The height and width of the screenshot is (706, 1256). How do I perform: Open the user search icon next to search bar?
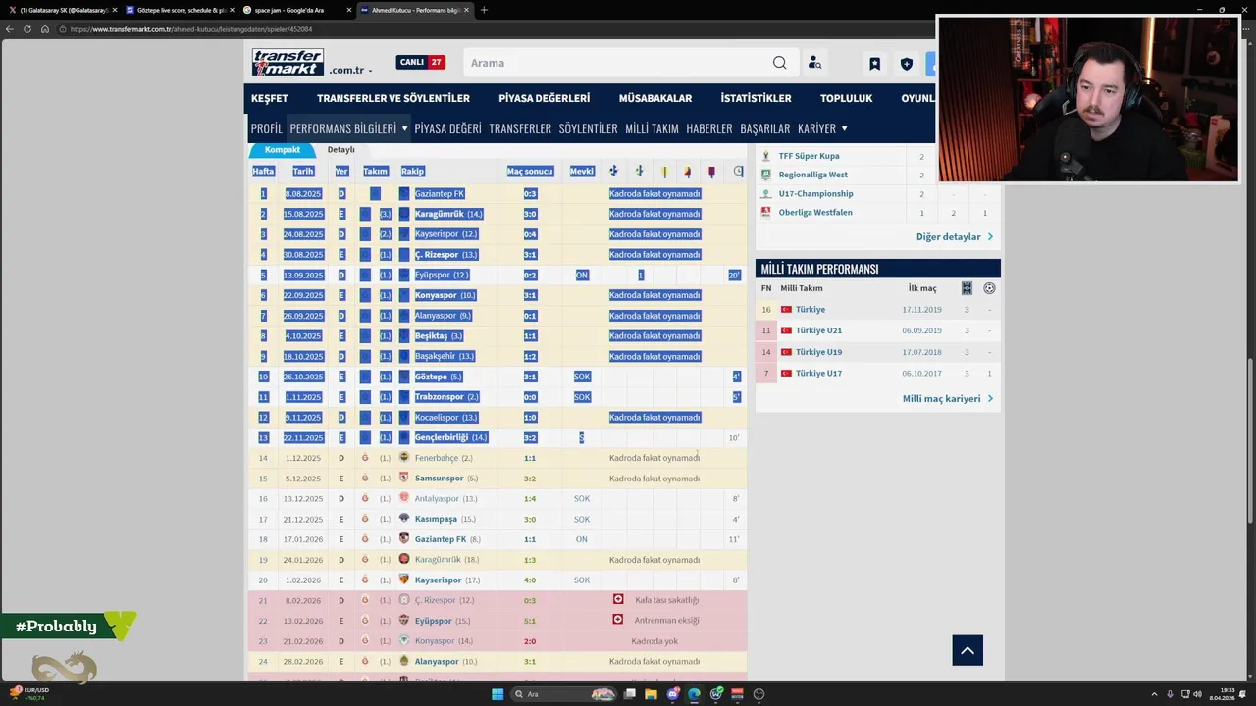(x=814, y=63)
